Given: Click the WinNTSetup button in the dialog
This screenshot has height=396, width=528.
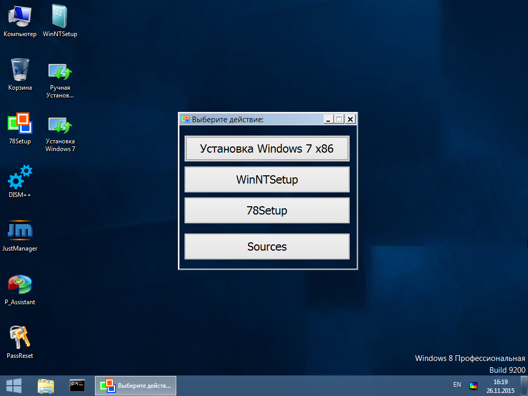Looking at the screenshot, I should (267, 179).
